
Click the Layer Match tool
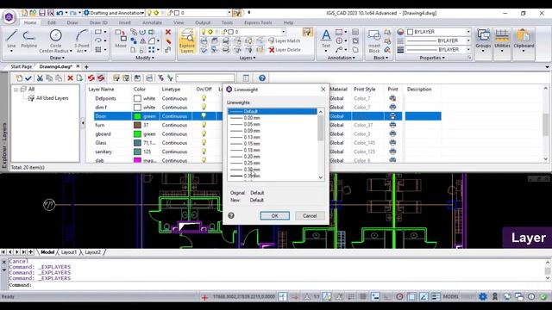(284, 40)
